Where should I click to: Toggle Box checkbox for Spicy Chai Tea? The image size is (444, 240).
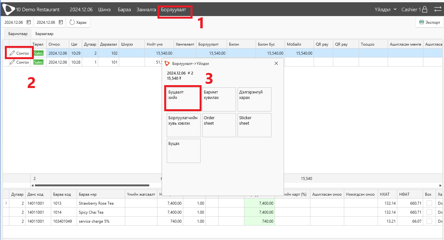tap(429, 212)
